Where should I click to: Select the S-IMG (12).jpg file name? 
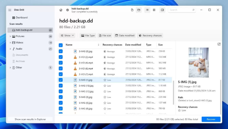click(x=86, y=91)
